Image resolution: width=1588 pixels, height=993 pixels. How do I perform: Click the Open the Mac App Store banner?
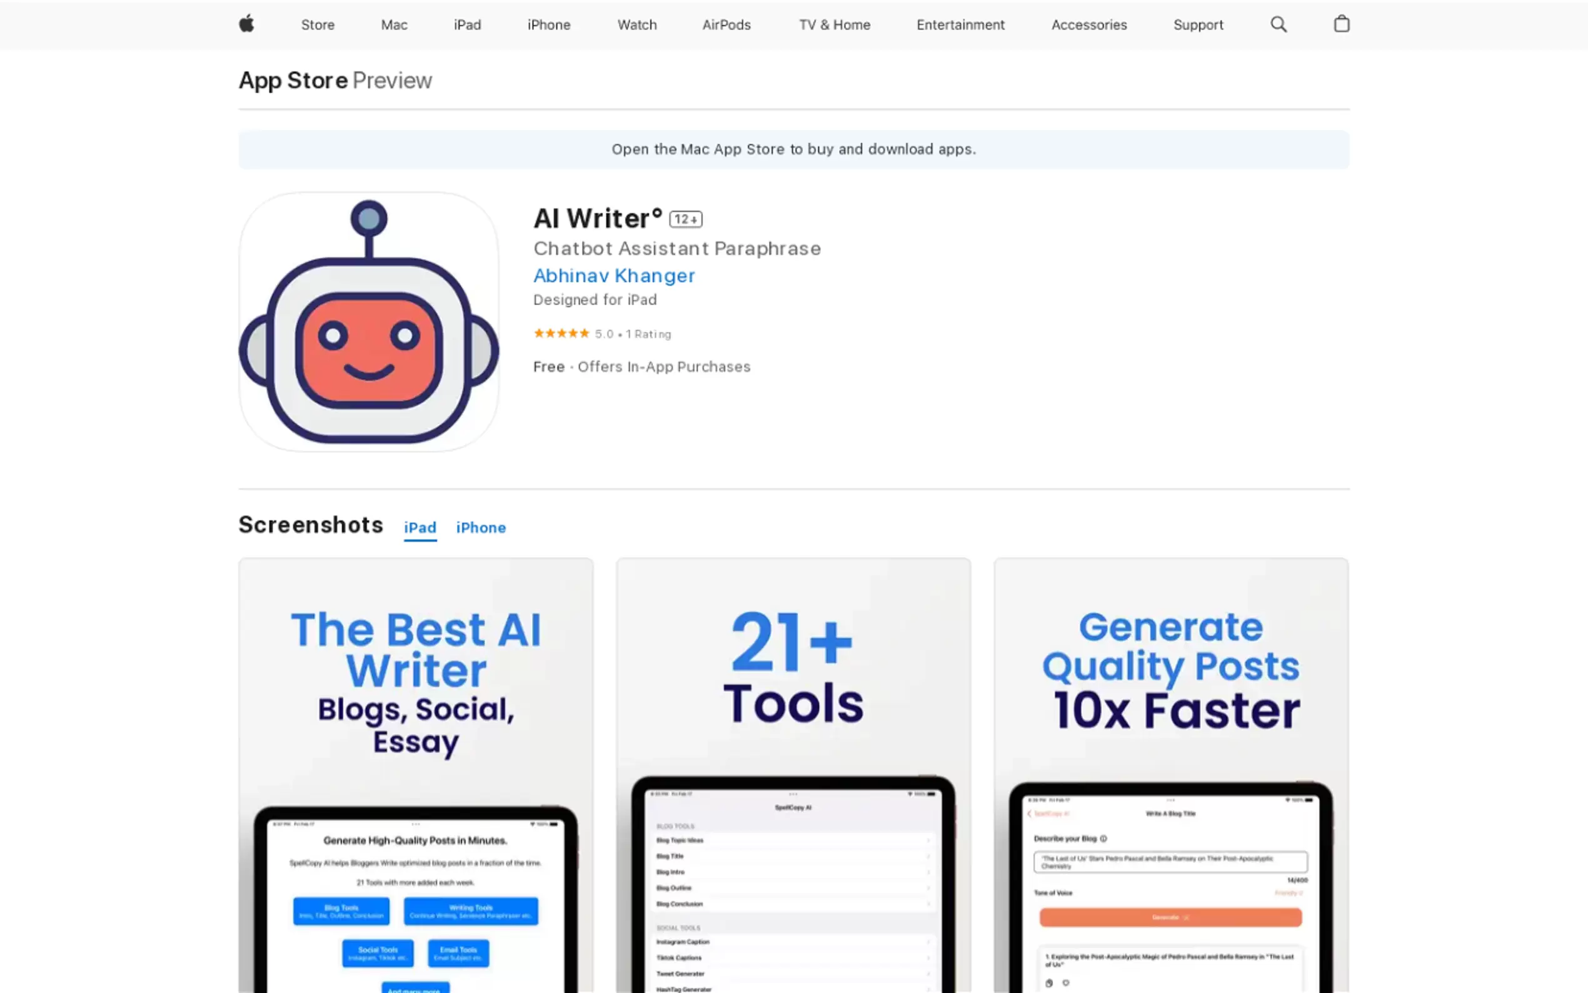[x=793, y=149]
